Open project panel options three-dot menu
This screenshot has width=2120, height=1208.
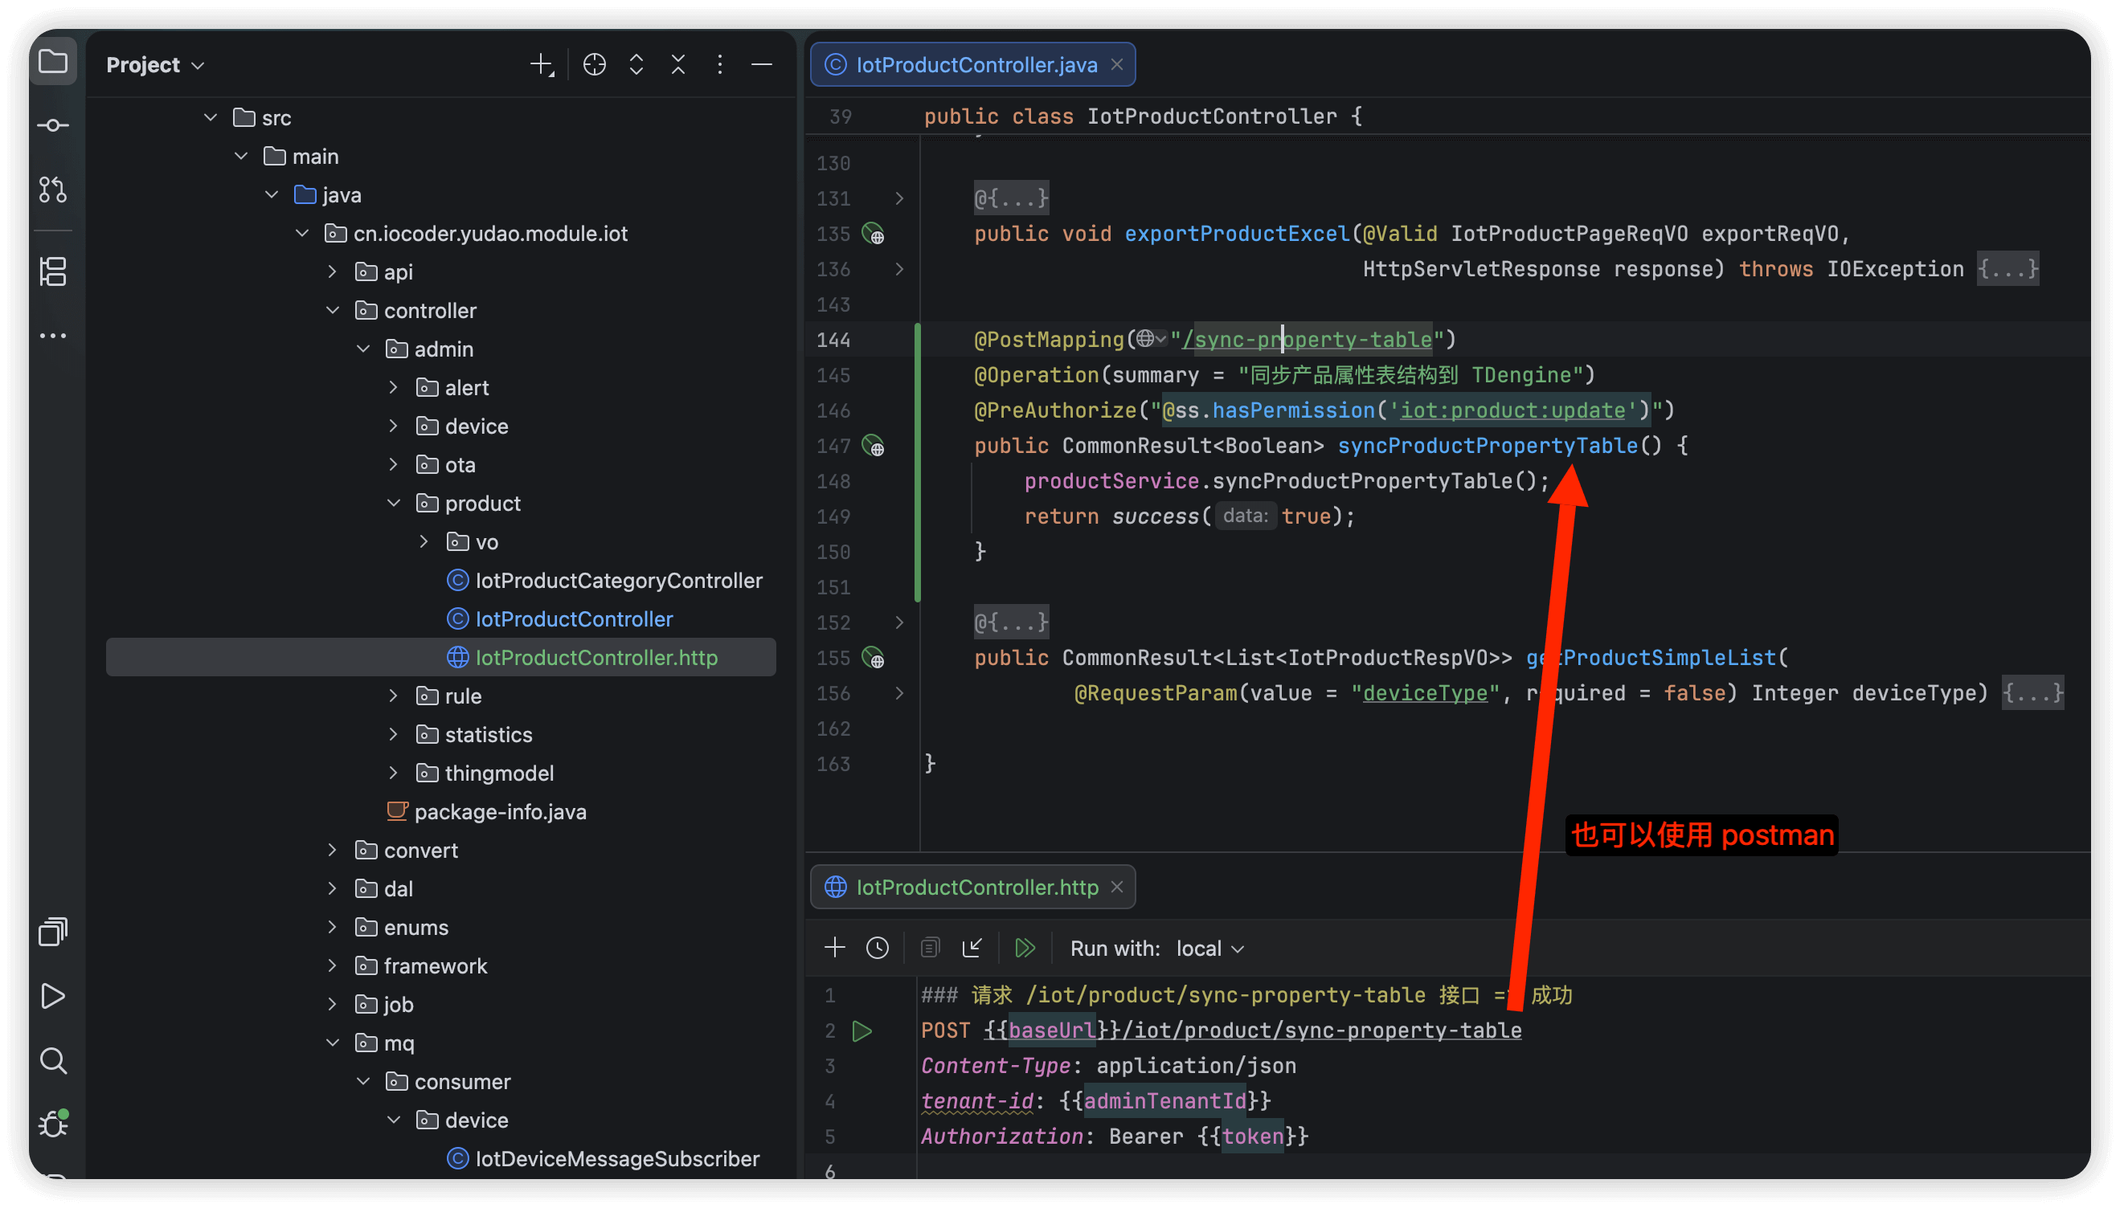click(720, 65)
